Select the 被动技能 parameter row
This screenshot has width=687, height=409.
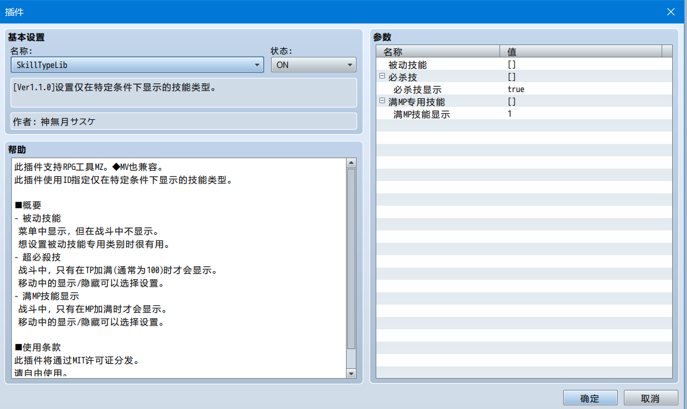point(524,64)
